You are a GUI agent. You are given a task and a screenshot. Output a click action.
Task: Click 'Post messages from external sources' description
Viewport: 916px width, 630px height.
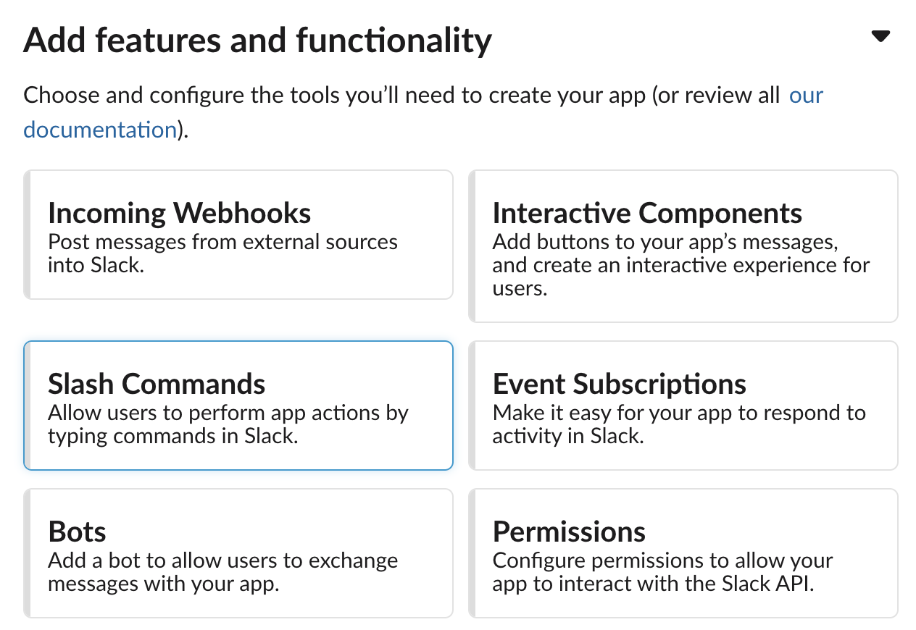222,242
